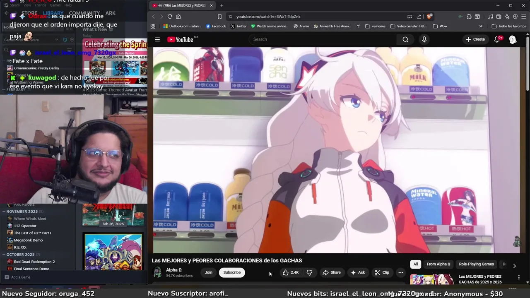This screenshot has height=298, width=530.
Task: Dislike the video
Action: (x=309, y=272)
